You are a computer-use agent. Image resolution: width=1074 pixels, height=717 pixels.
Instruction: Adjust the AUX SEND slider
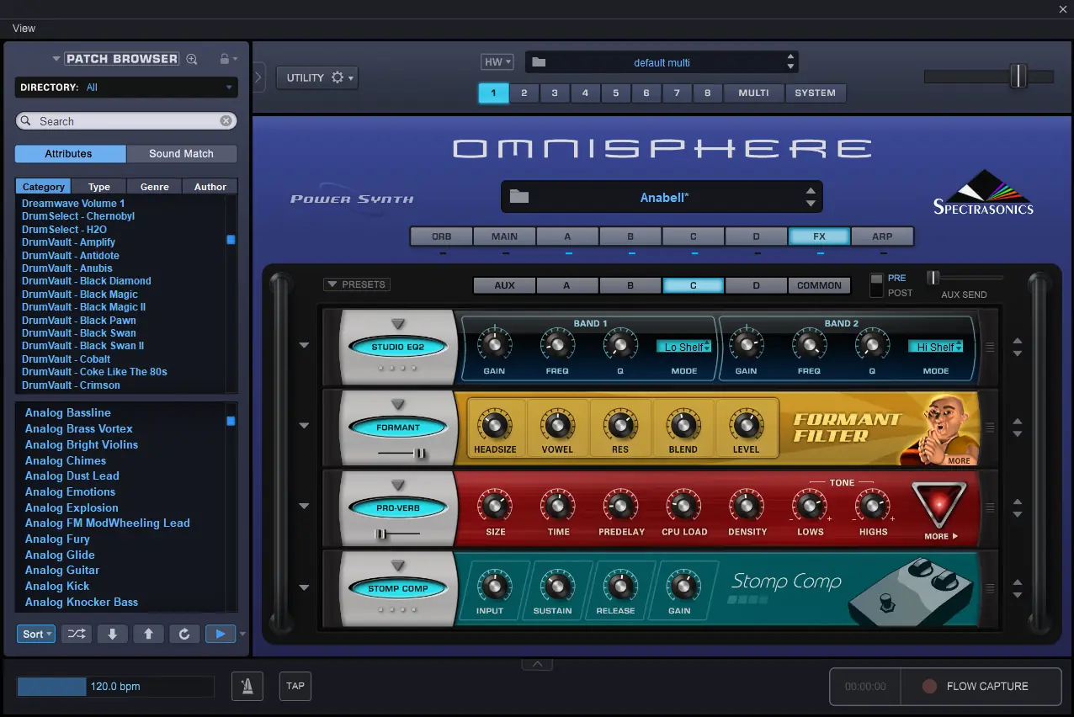click(x=965, y=278)
